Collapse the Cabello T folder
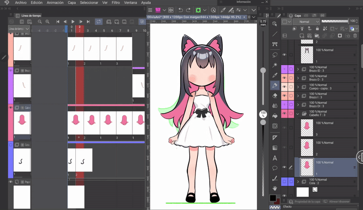This screenshot has height=210, width=363. pyautogui.click(x=298, y=114)
